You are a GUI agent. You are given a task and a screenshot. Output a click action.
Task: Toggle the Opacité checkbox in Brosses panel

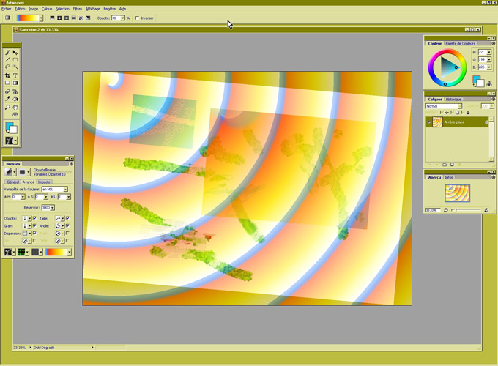coord(34,218)
